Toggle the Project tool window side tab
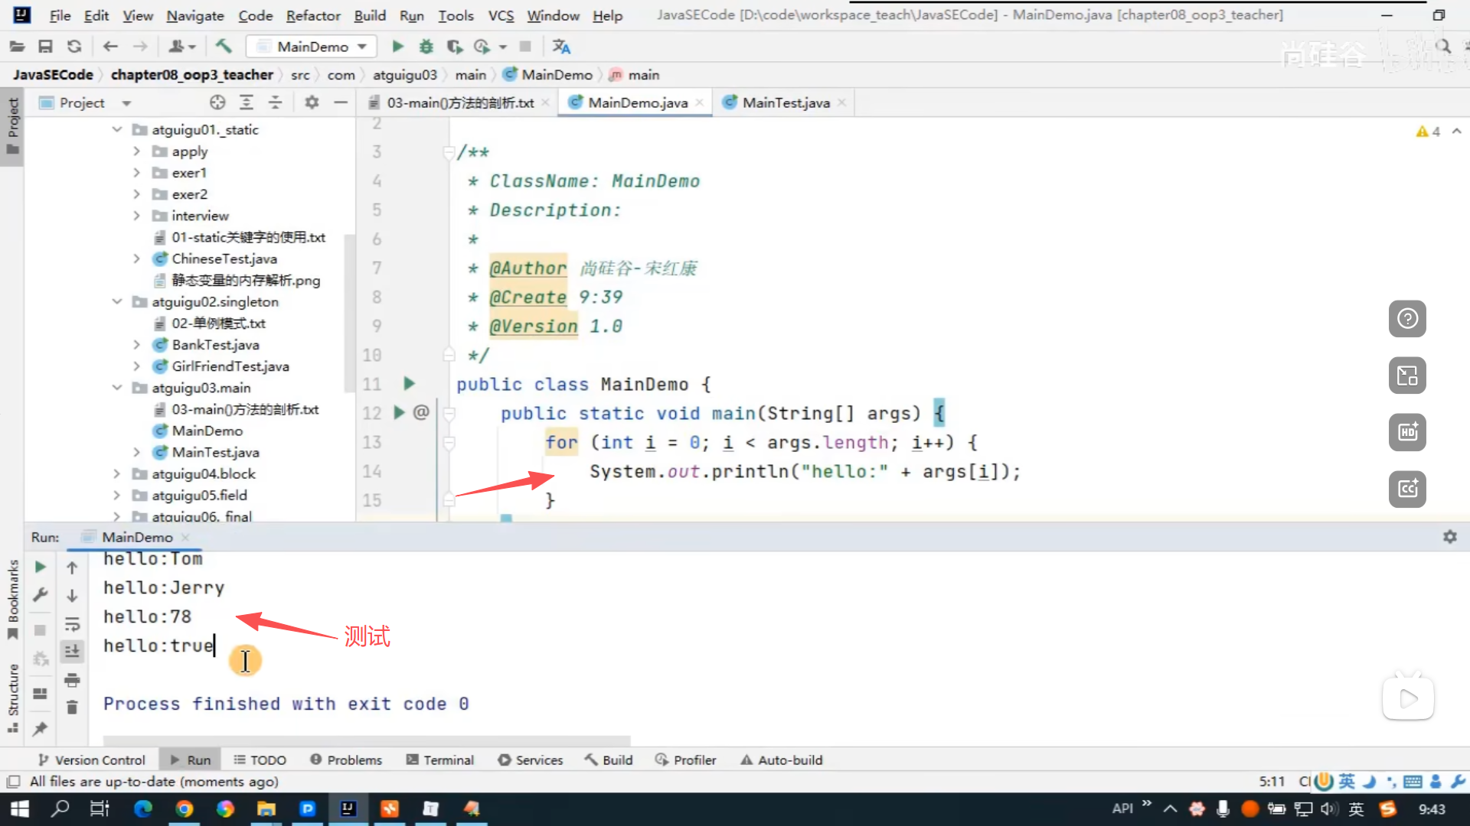Image resolution: width=1470 pixels, height=826 pixels. click(x=12, y=126)
